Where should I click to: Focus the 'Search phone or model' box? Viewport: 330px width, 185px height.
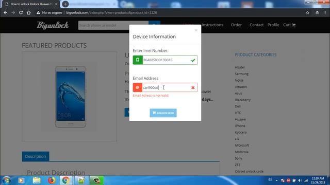click(x=113, y=25)
